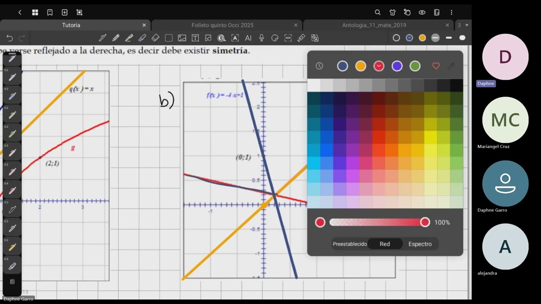
Task: Close the Folleto quinto Occi 2025 tab
Action: pyautogui.click(x=295, y=25)
